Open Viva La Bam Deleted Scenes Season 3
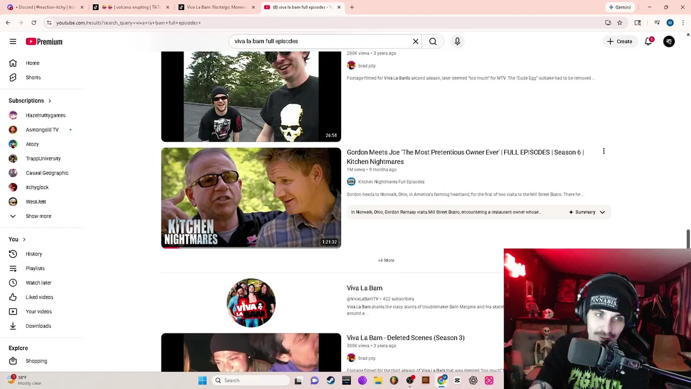 pyautogui.click(x=405, y=338)
